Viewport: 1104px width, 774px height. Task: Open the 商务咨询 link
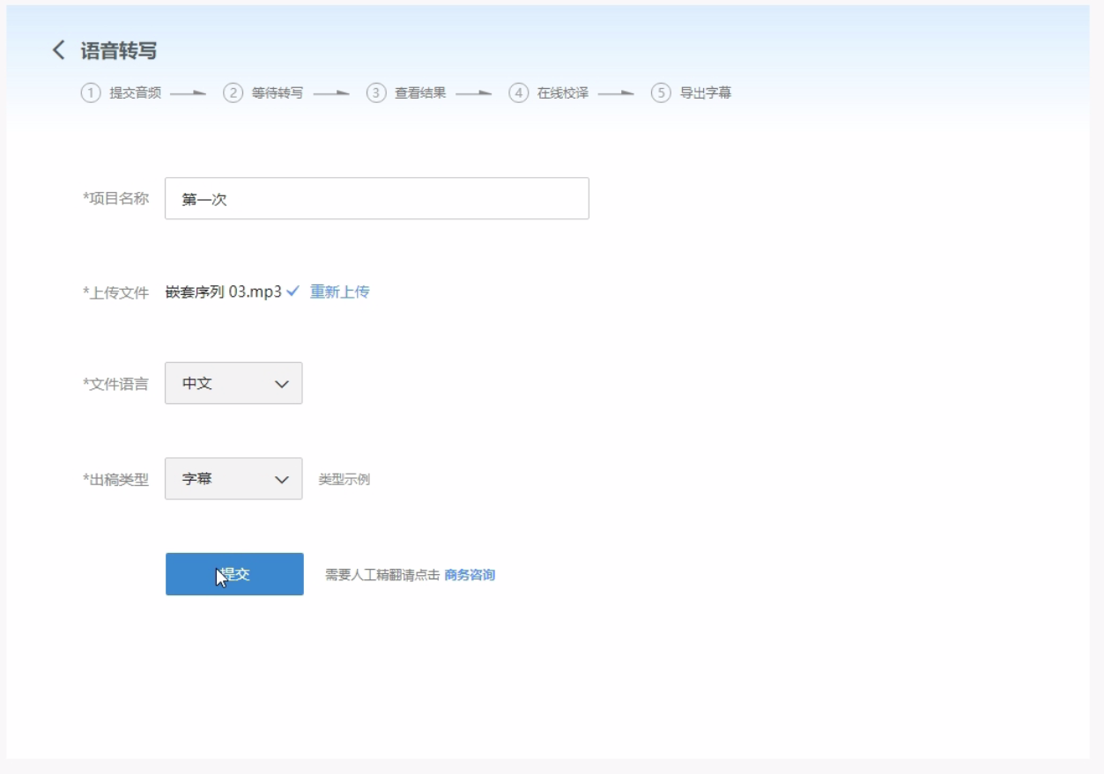470,575
